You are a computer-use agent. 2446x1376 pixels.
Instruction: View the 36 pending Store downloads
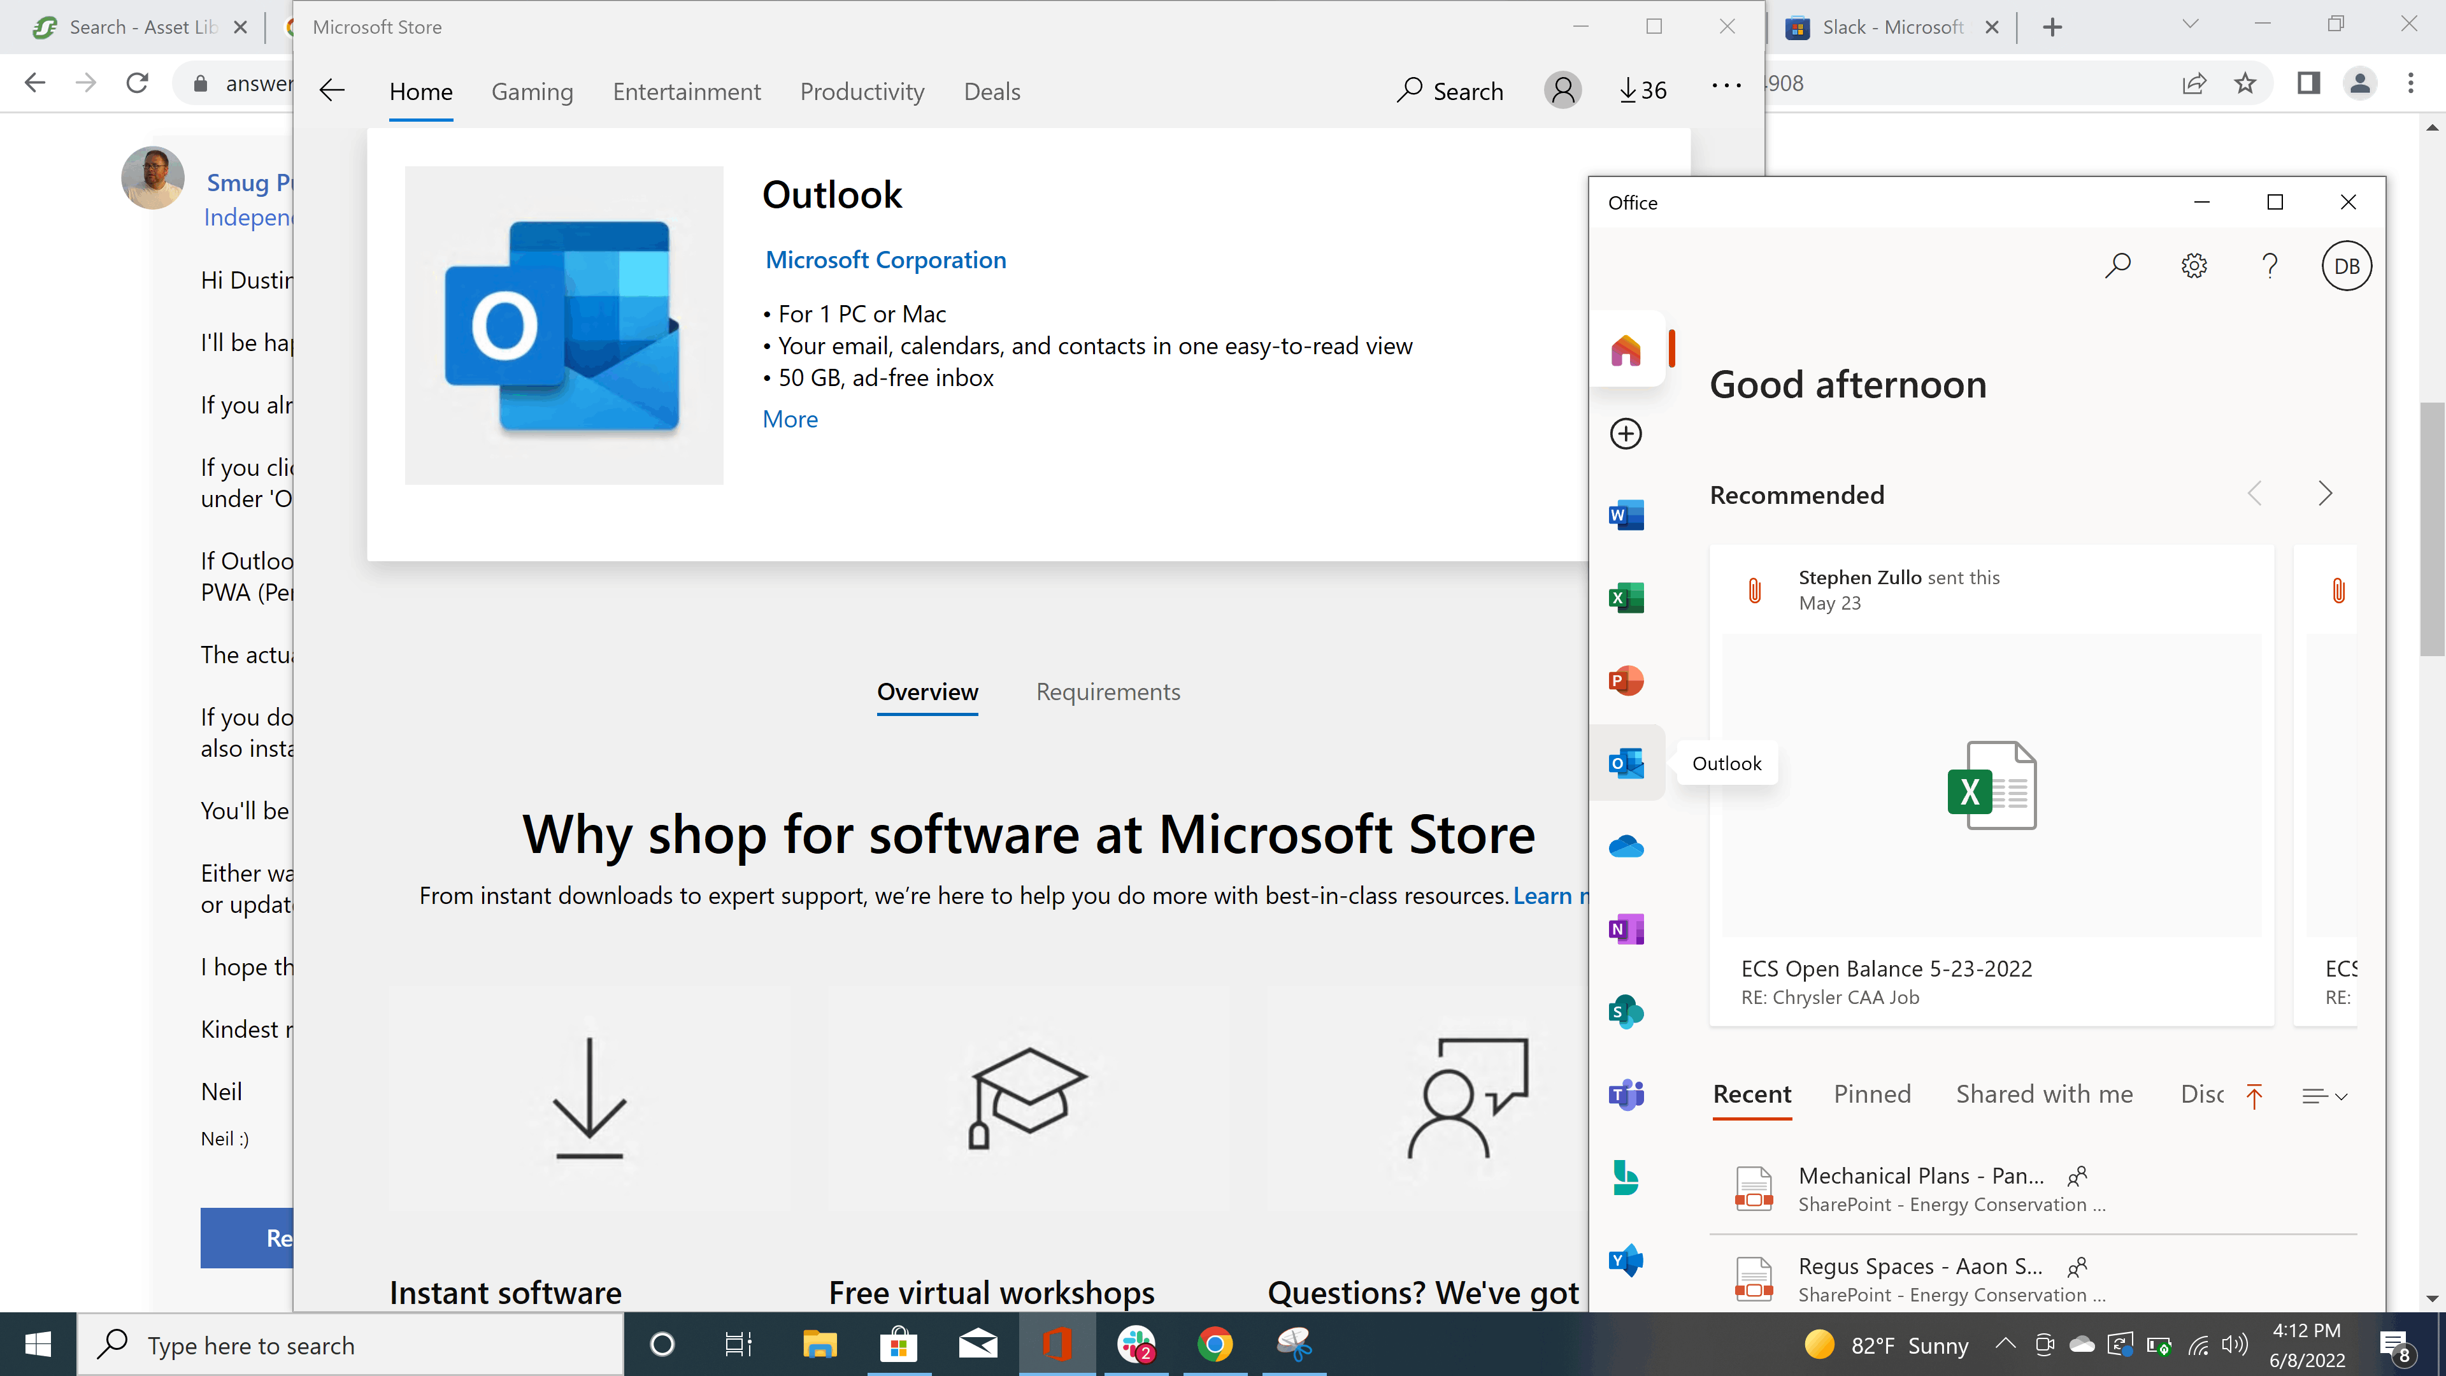(1643, 90)
